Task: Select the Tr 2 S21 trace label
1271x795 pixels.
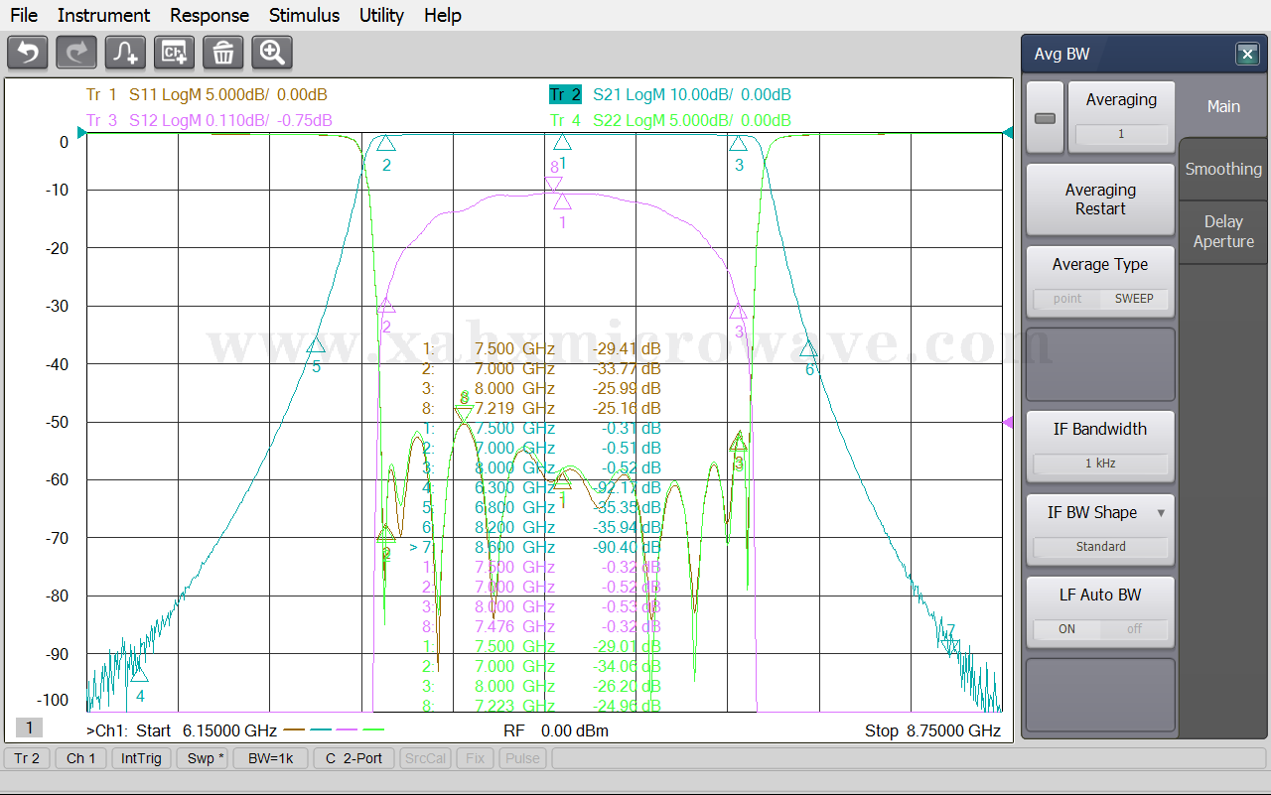Action: pos(565,95)
